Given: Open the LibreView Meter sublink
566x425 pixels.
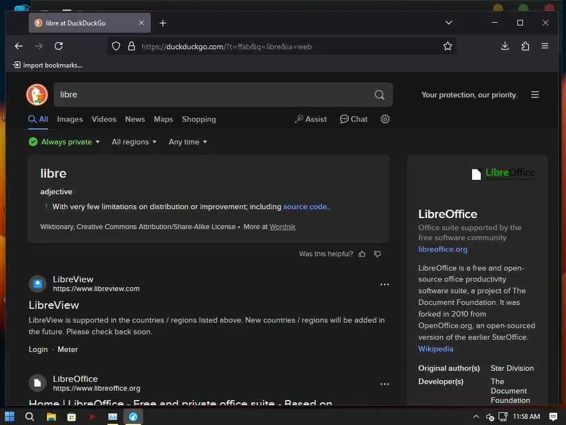Looking at the screenshot, I should point(67,350).
